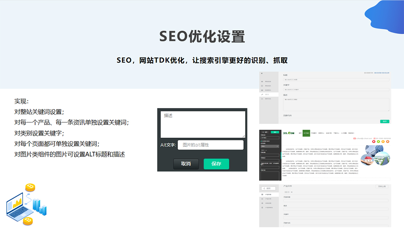404x228 pixels.
Task: Collapse the SEO section in product file panel
Action: 292,192
